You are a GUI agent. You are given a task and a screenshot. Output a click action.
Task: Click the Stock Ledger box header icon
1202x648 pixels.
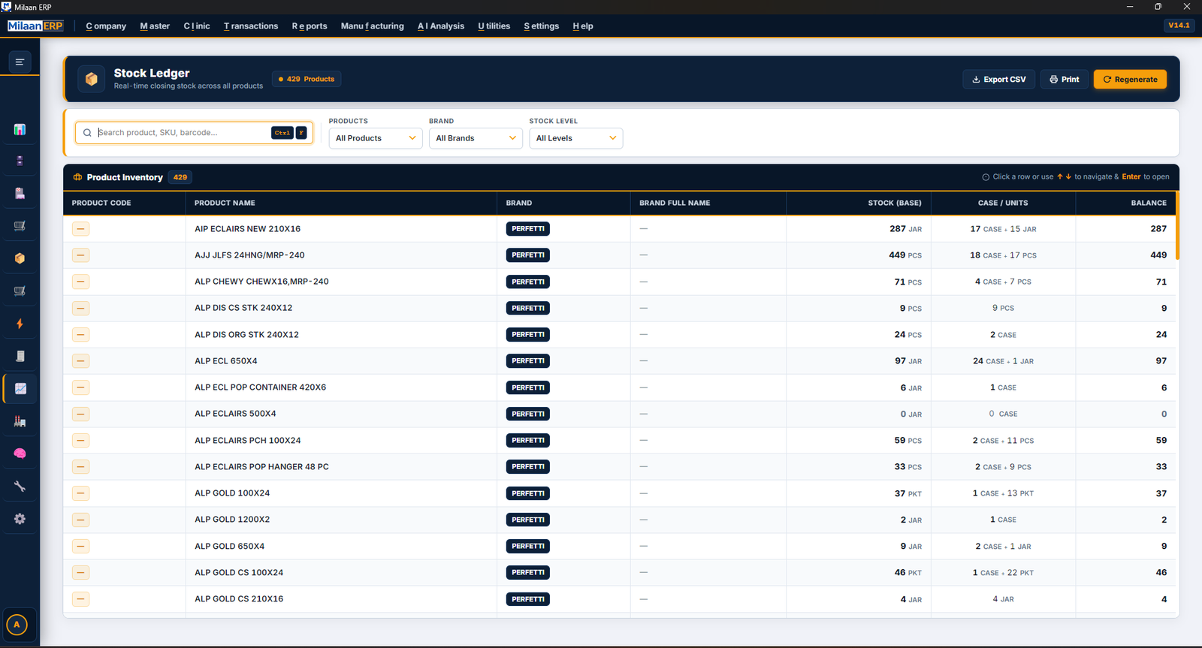tap(92, 79)
